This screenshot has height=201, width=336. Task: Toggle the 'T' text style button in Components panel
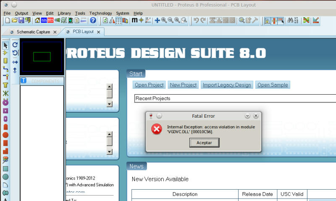24,81
